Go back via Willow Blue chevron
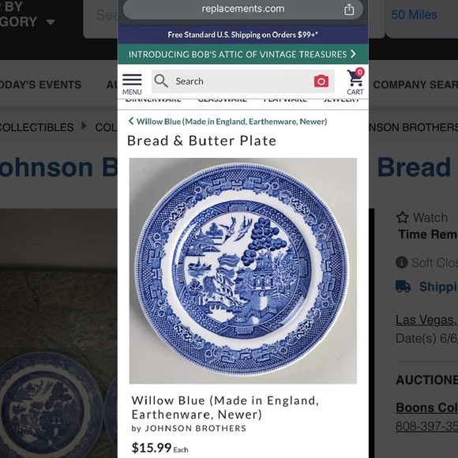 tap(131, 121)
